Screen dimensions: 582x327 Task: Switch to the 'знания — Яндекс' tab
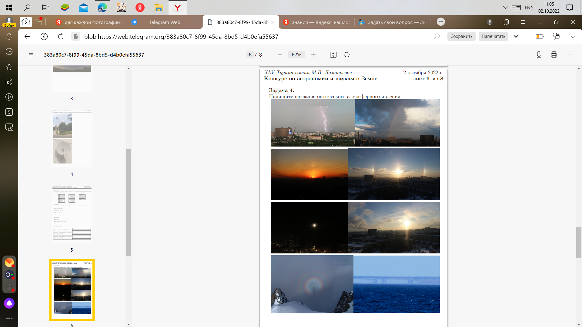[x=316, y=22]
